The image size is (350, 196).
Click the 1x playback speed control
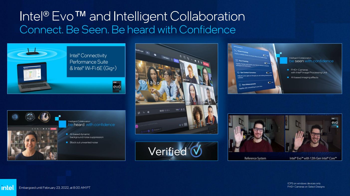(x=144, y=112)
